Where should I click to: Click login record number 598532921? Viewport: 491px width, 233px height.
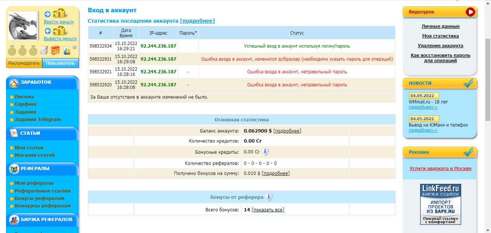(101, 72)
